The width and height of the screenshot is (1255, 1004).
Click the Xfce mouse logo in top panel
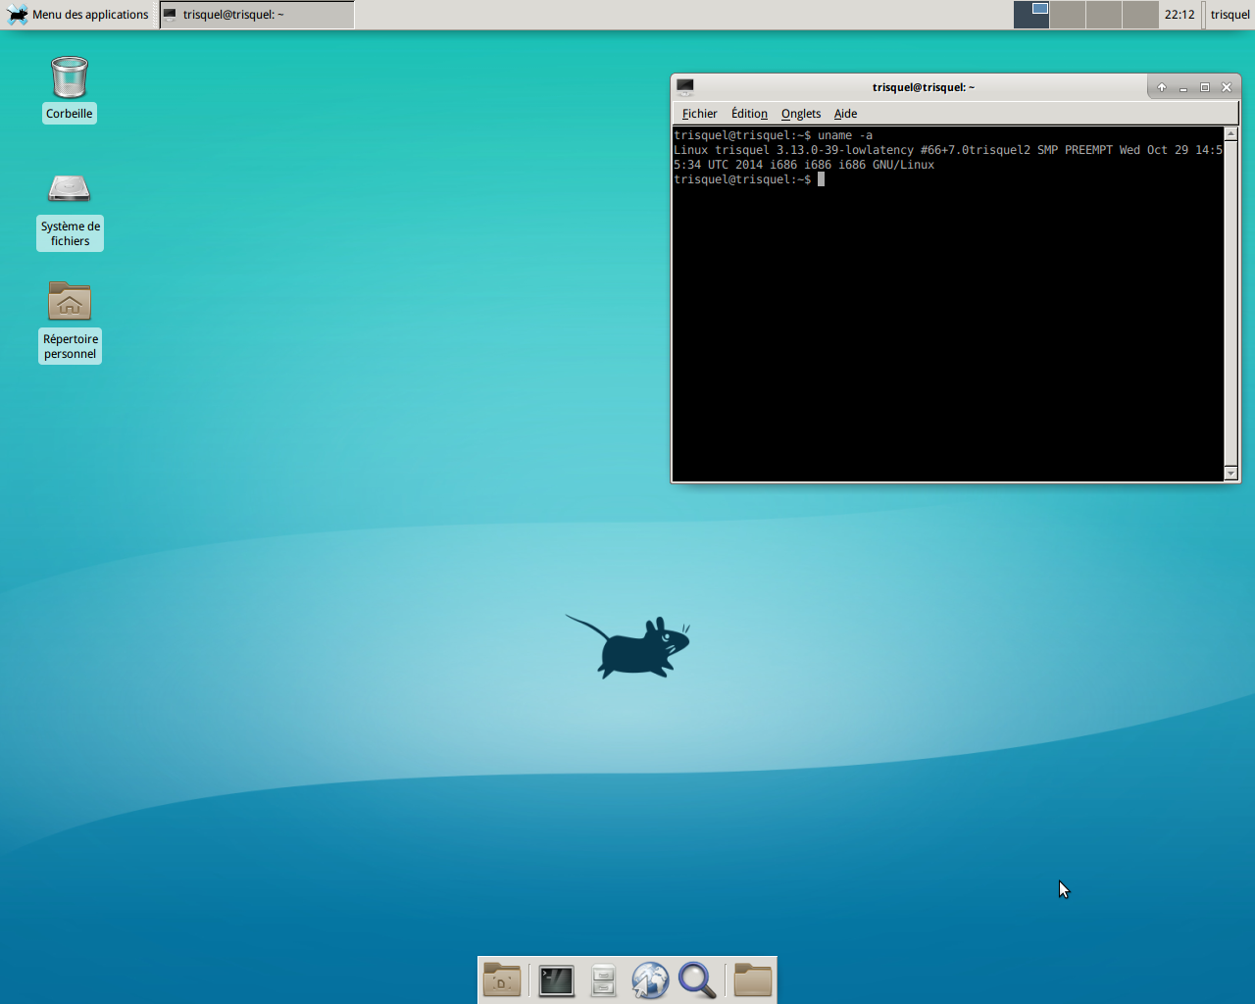pos(18,15)
